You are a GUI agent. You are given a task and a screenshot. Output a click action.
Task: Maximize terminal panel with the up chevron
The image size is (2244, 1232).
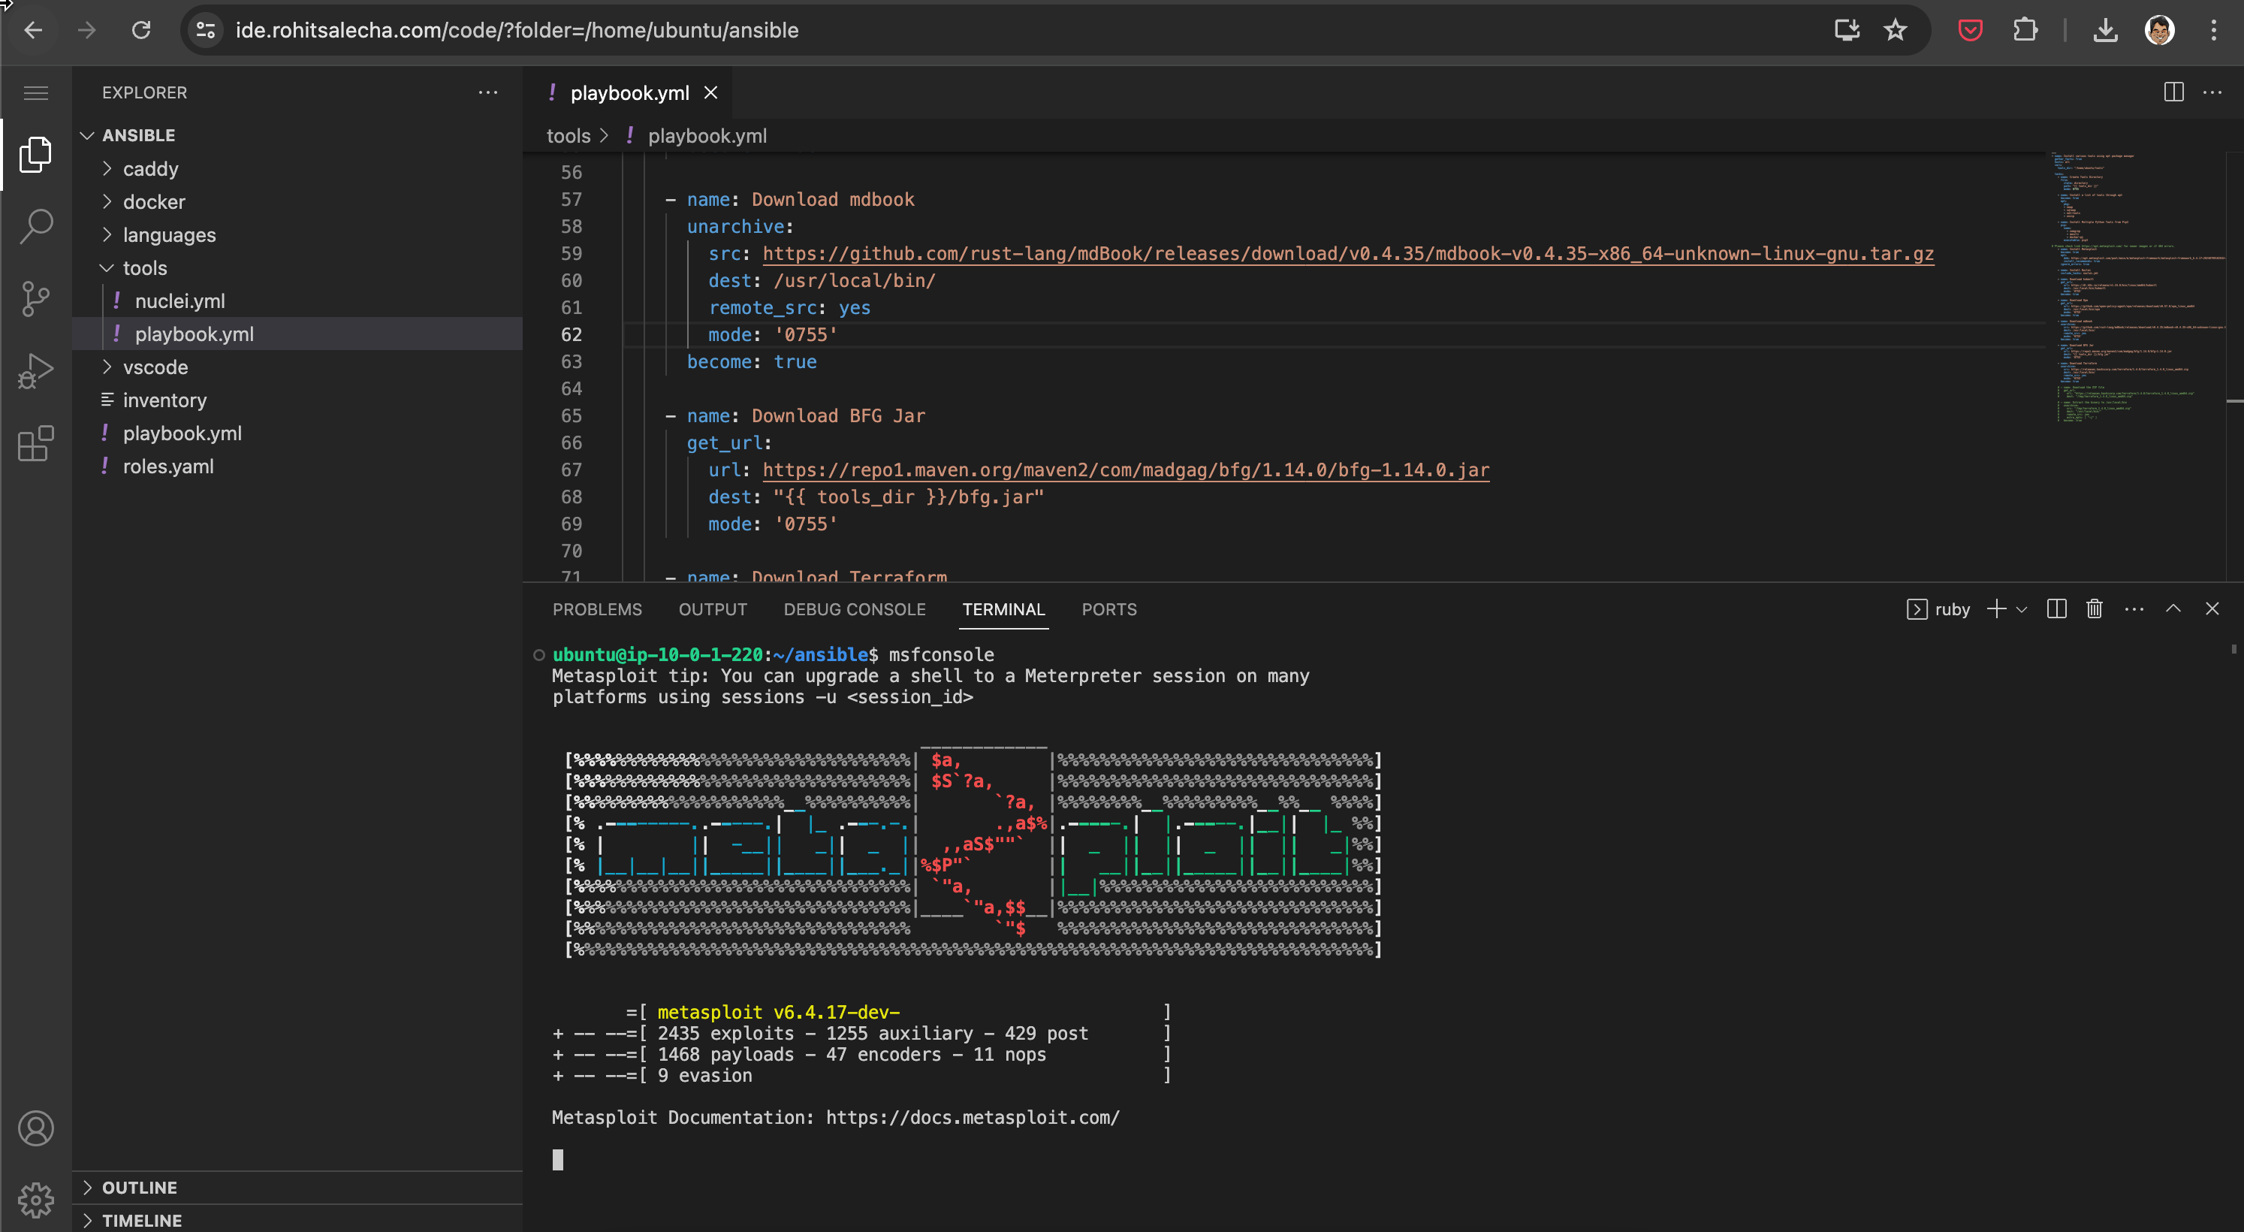[x=2173, y=609]
